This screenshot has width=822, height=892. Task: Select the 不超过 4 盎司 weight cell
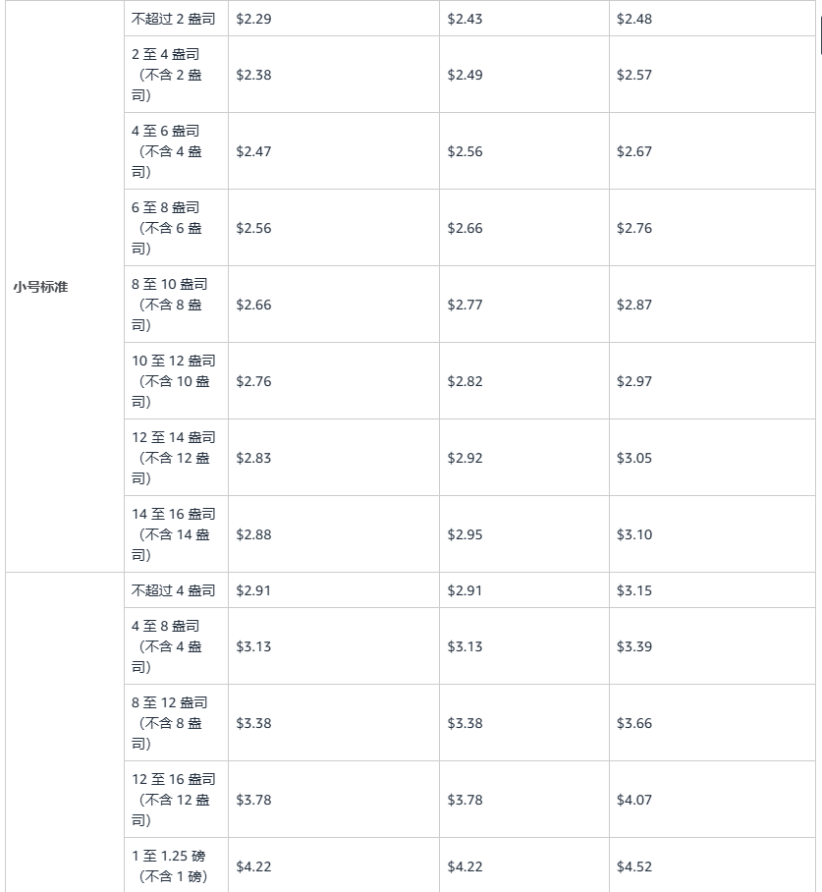point(173,590)
